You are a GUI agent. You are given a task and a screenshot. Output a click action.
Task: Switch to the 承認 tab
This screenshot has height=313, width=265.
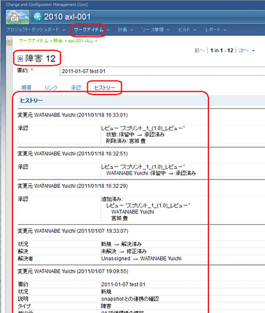[76, 87]
